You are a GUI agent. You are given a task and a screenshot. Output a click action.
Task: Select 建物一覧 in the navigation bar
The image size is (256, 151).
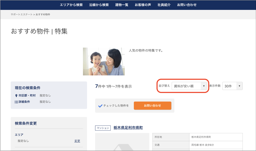click(122, 5)
